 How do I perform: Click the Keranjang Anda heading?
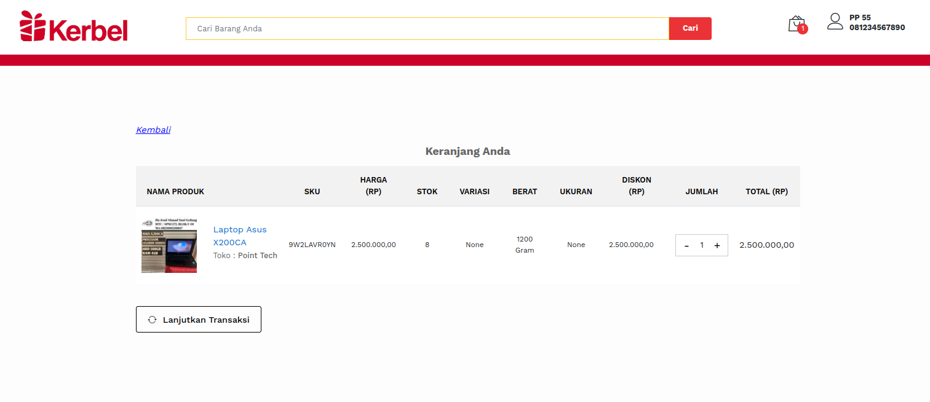[x=467, y=151]
